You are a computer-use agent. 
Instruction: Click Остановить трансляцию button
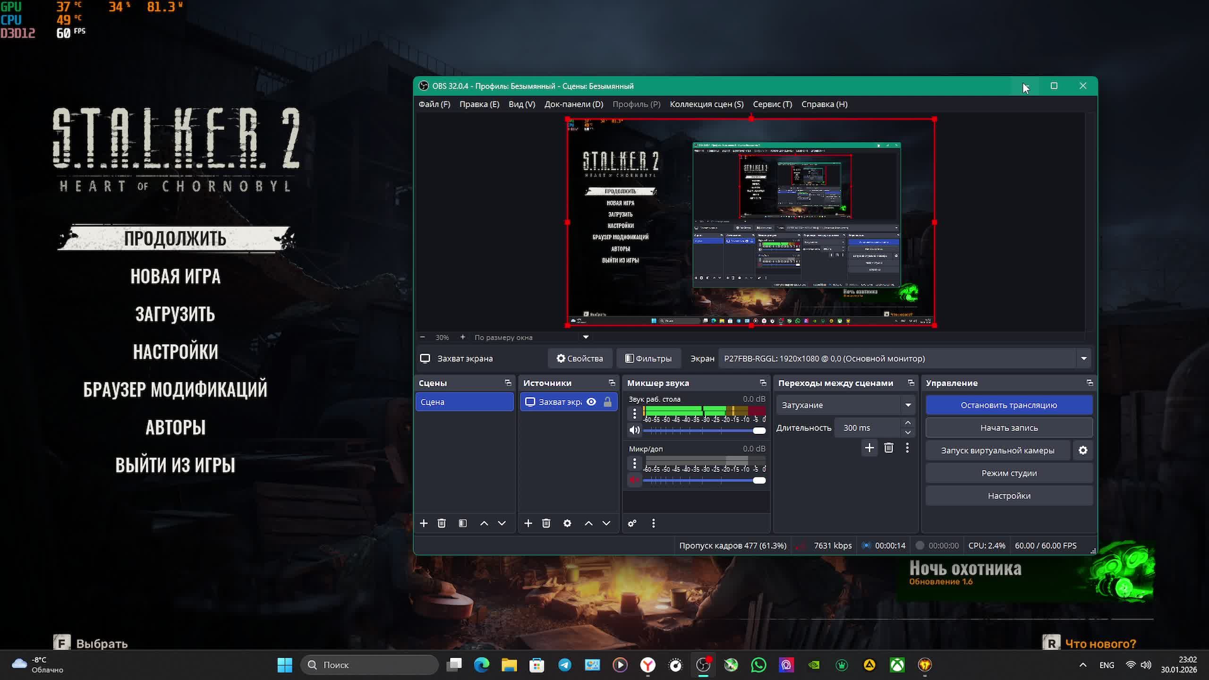click(x=1009, y=405)
